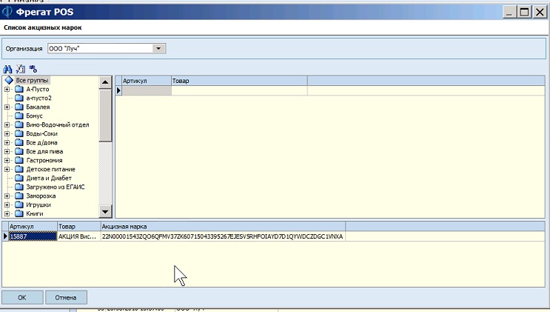Click Артикул header in upper goods grid
Viewport: 550px width, 312px height.
click(147, 81)
